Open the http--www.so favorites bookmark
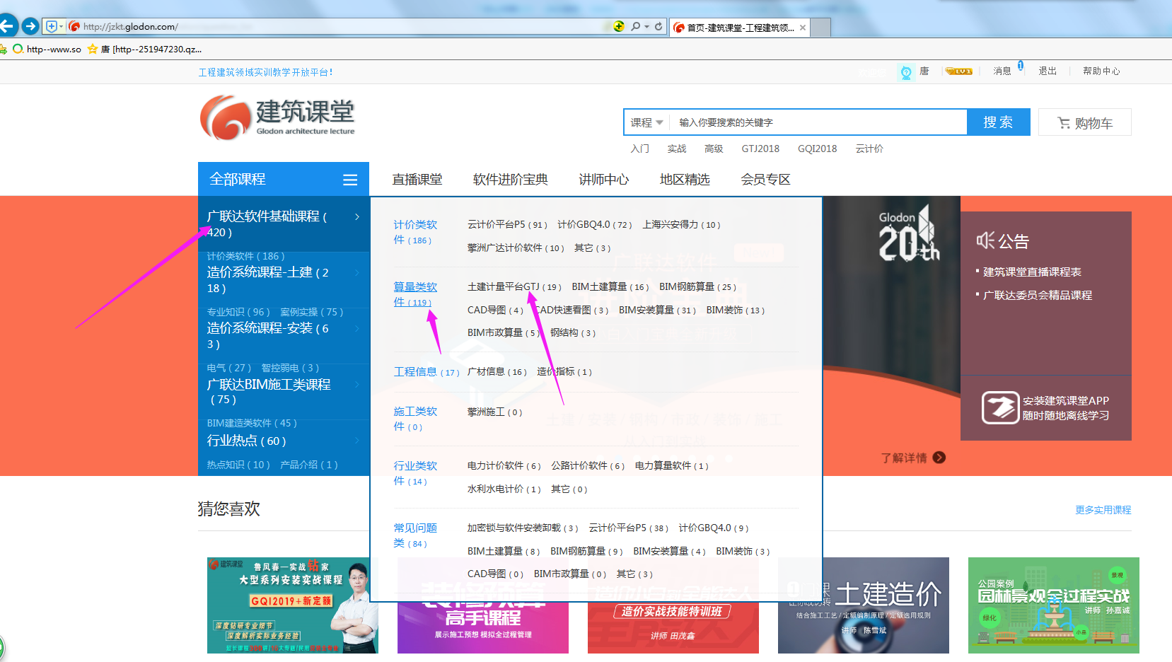The image size is (1172, 662). pos(47,49)
